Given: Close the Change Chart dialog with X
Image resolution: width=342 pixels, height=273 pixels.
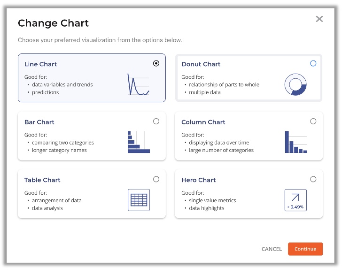Looking at the screenshot, I should (319, 19).
